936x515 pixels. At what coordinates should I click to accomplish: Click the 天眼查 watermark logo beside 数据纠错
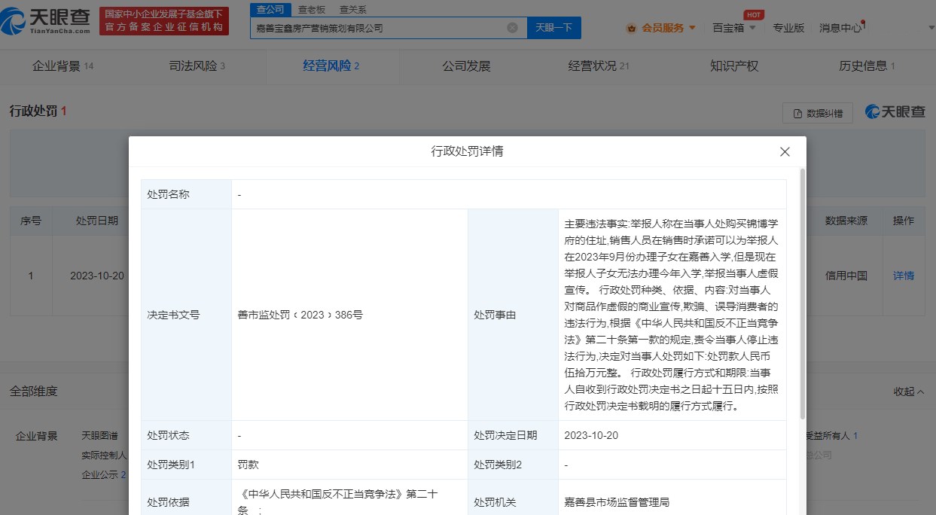895,111
